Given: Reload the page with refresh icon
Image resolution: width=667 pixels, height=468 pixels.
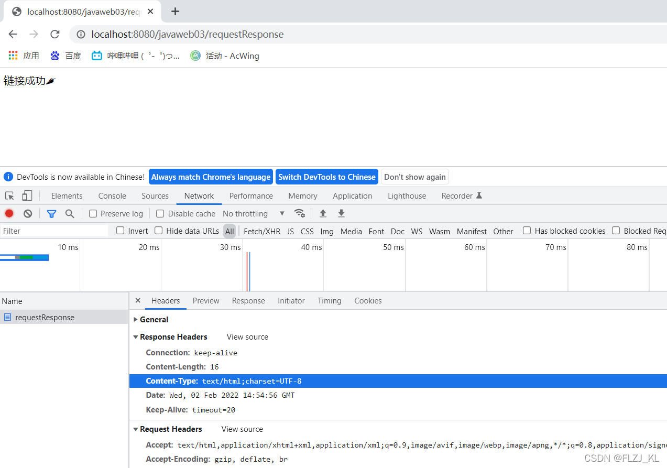Looking at the screenshot, I should [54, 34].
